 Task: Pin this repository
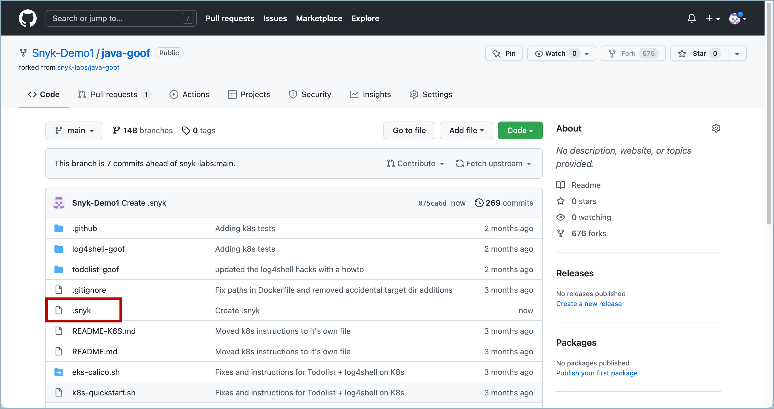(504, 53)
